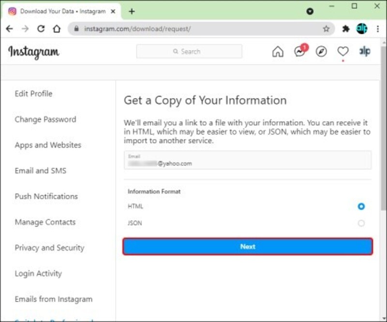Open Change Password section
This screenshot has width=387, height=322.
point(45,119)
